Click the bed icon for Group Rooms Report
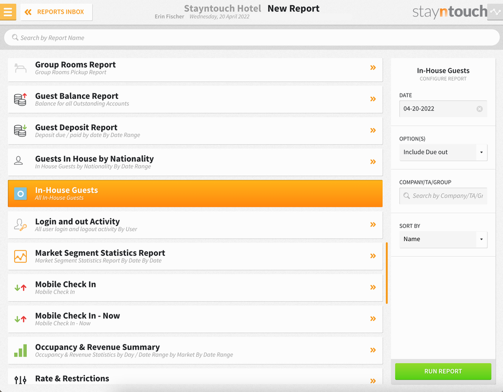The width and height of the screenshot is (503, 392). (x=20, y=68)
